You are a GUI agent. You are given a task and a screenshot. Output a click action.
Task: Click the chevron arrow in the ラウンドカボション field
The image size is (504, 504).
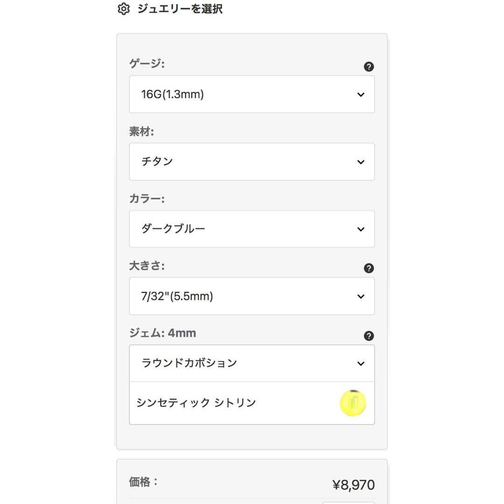[x=361, y=364]
